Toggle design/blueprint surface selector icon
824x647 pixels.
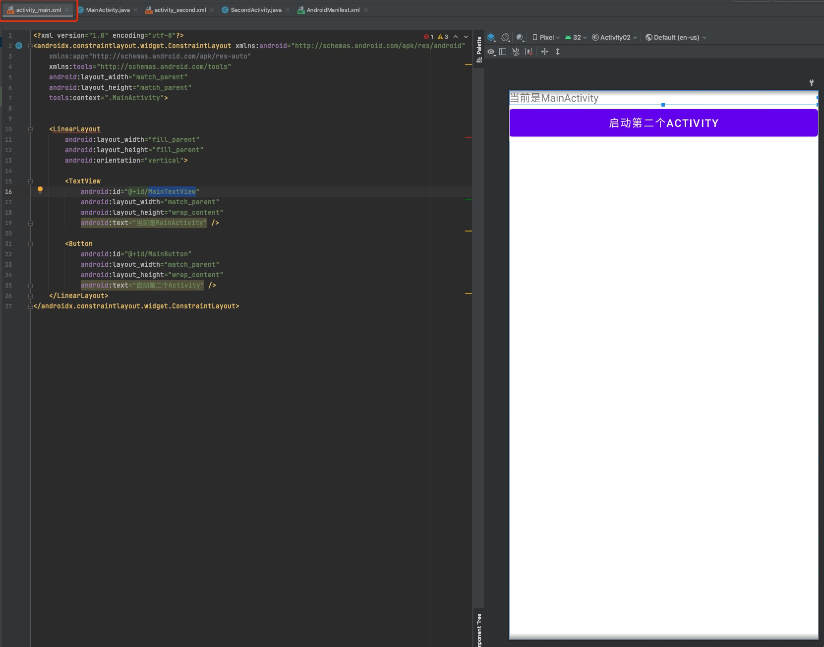tap(491, 37)
